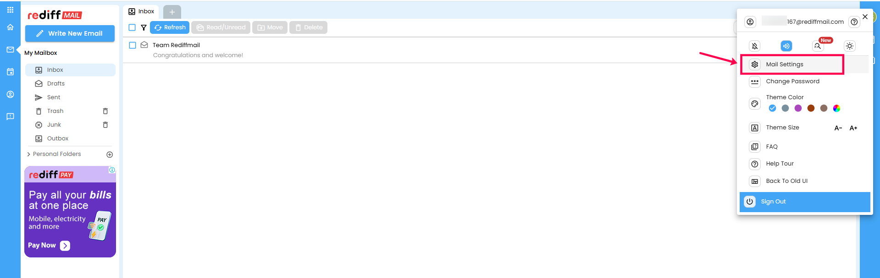Select the Team Rediffmail email checkbox
The image size is (880, 278).
tap(133, 45)
